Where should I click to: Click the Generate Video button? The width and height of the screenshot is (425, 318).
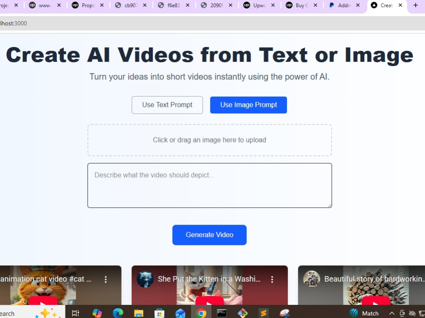(210, 235)
